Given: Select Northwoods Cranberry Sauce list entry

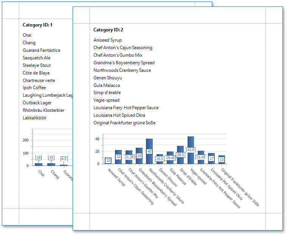Looking at the screenshot, I should pyautogui.click(x=122, y=70).
